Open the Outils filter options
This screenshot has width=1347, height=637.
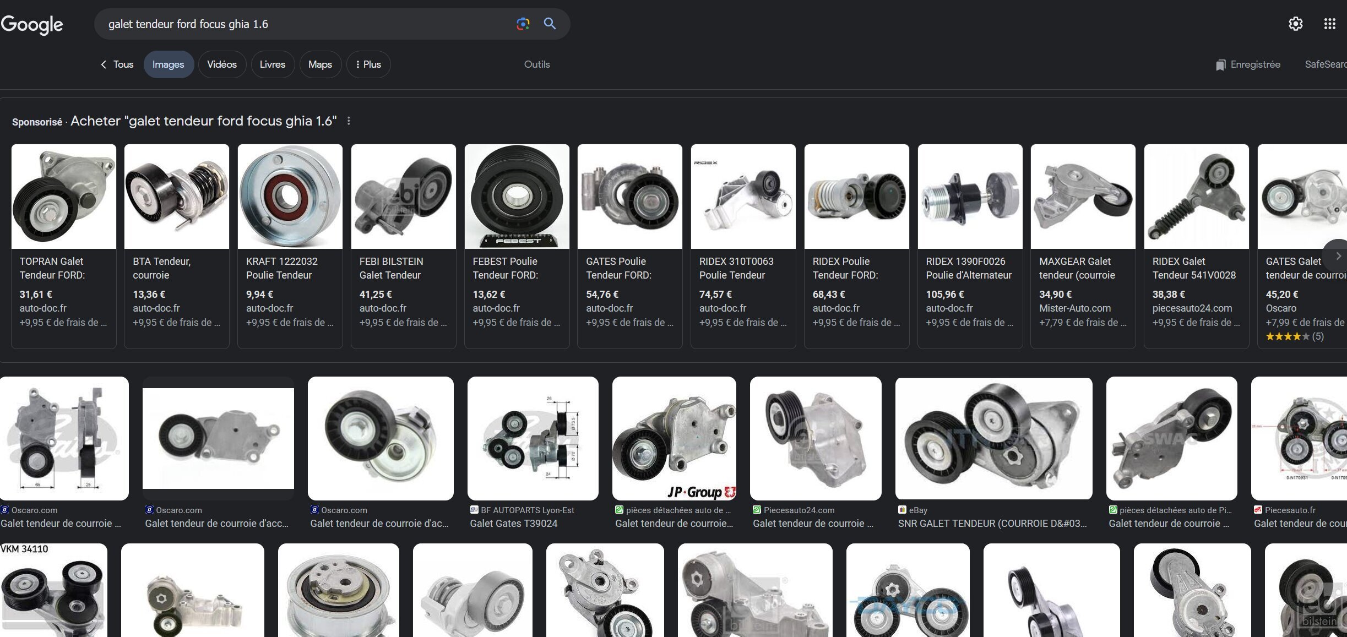(x=537, y=64)
